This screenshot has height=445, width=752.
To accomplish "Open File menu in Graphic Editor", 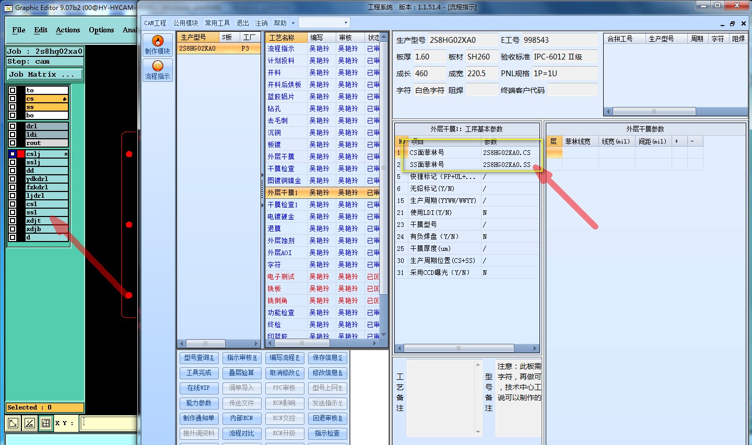I will click(x=19, y=30).
